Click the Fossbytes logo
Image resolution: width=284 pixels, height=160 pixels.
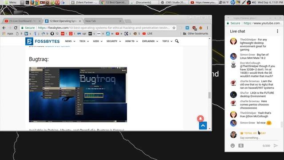(43, 41)
